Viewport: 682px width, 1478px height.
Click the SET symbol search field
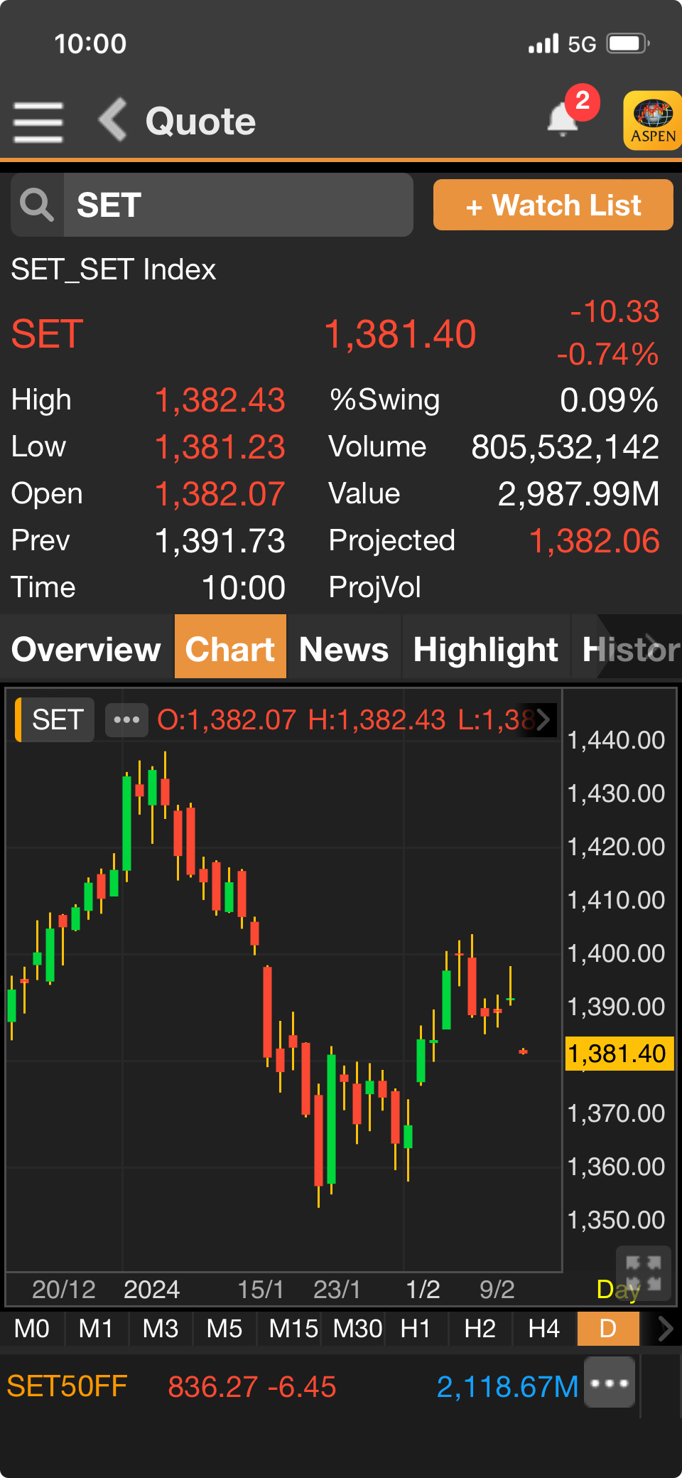pos(238,205)
